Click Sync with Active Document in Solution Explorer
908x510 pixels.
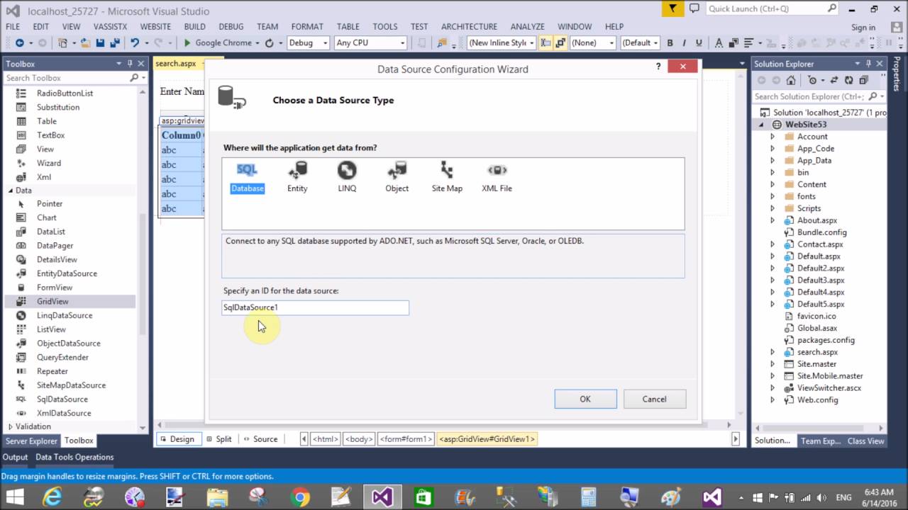coord(834,80)
